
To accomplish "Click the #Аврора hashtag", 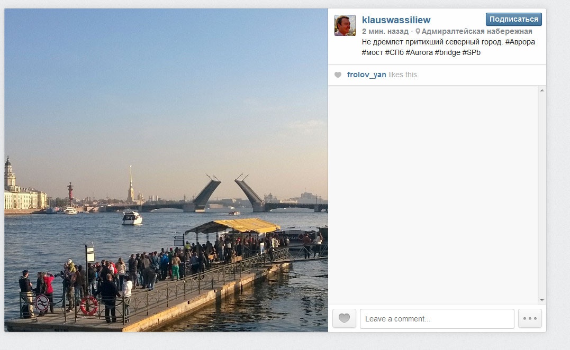I will 520,42.
